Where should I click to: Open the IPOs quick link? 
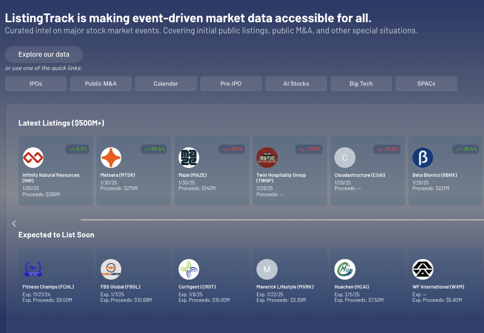coord(36,83)
